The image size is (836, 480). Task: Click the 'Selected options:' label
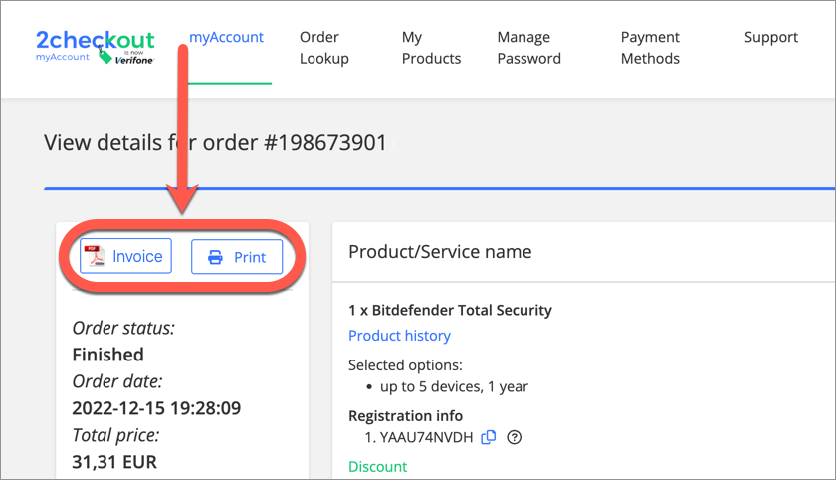click(x=405, y=365)
